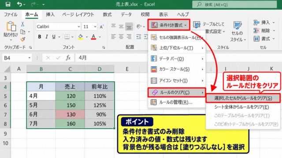Switch to the 校閲 tab
282x158 pixels.
point(145,14)
